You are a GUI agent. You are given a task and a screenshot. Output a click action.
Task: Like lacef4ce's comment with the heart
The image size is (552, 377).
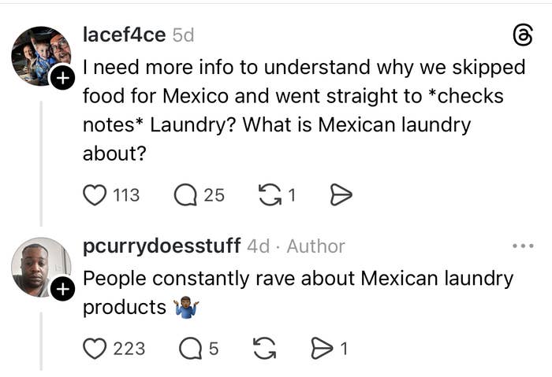95,194
